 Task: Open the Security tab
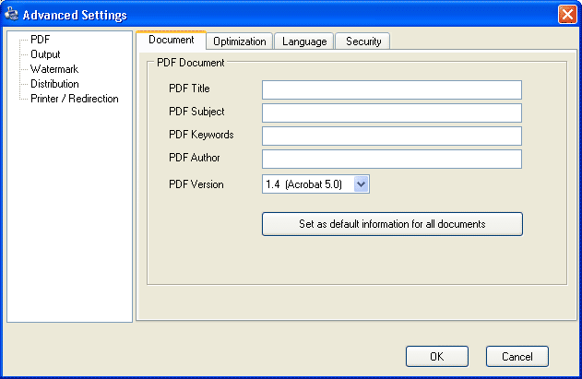pos(363,41)
